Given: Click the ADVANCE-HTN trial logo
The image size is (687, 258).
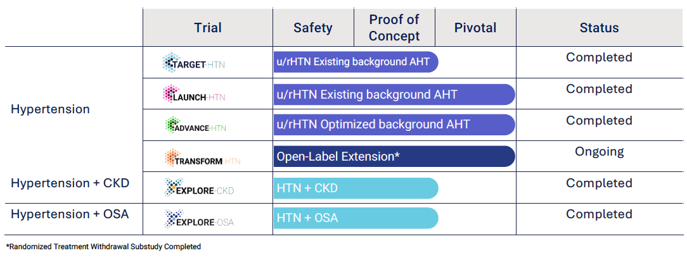Looking at the screenshot, I should pyautogui.click(x=195, y=126).
